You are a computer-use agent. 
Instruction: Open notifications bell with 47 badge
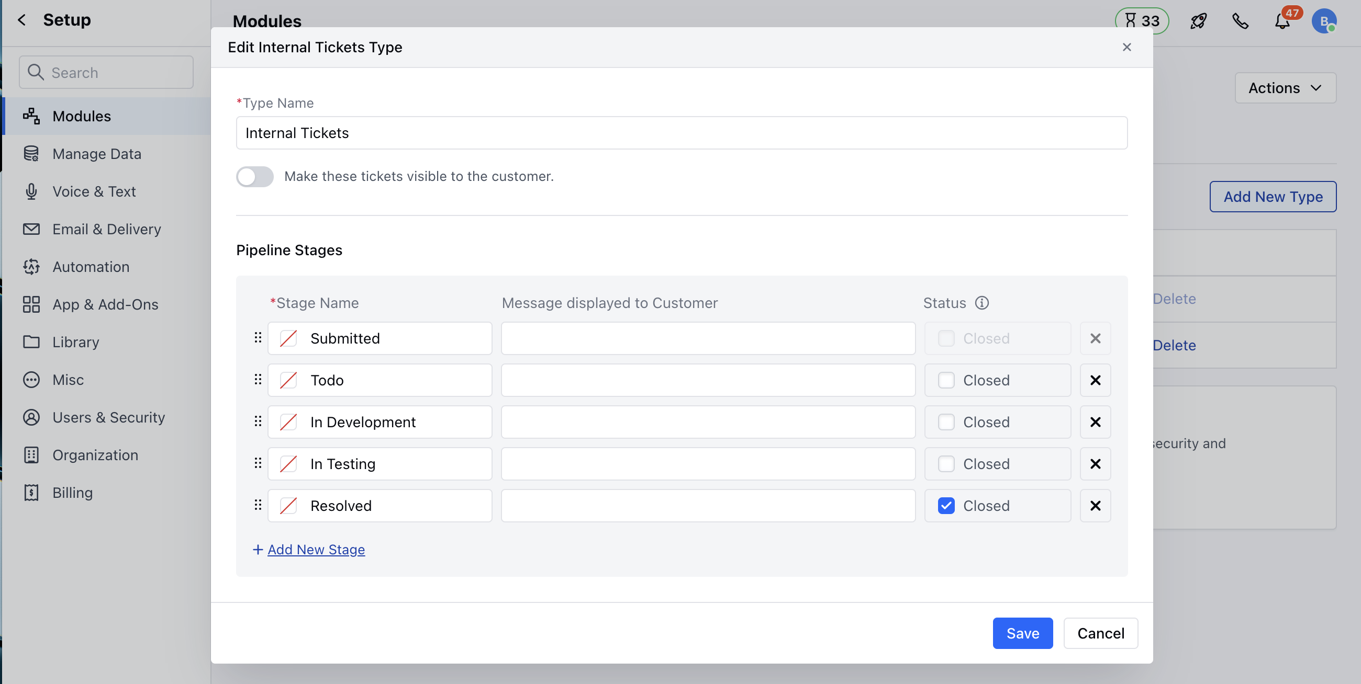coord(1282,21)
